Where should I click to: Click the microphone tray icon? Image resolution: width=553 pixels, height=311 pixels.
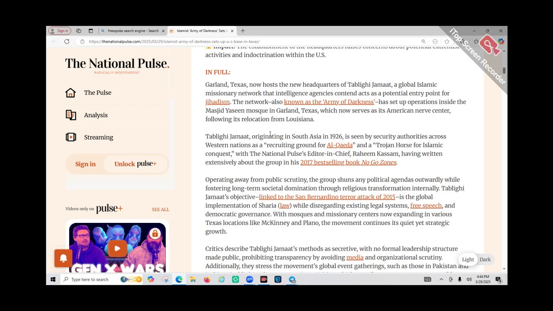459,279
